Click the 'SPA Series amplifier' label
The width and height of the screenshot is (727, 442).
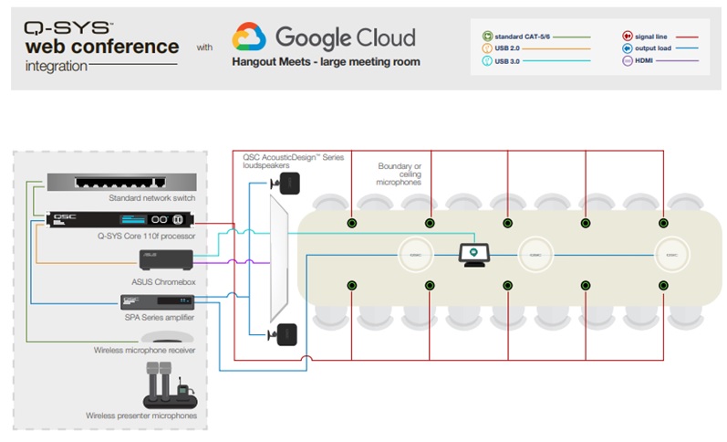point(159,318)
